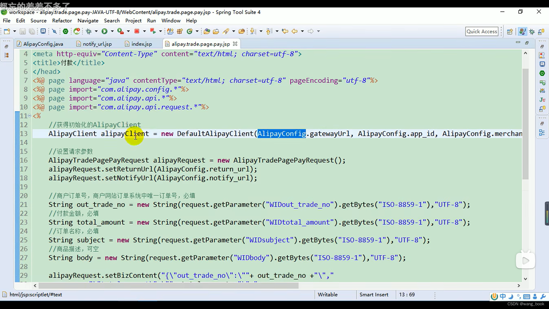Click the Quick Access search field

pos(482,31)
